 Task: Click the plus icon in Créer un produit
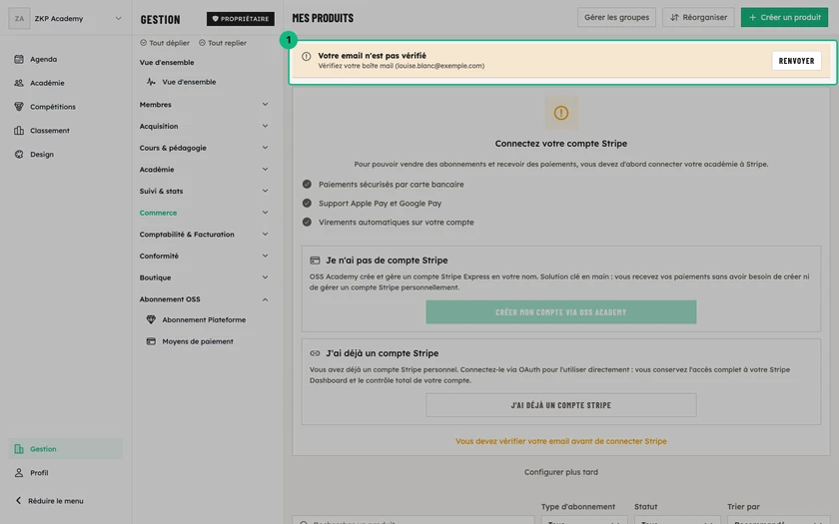click(752, 18)
